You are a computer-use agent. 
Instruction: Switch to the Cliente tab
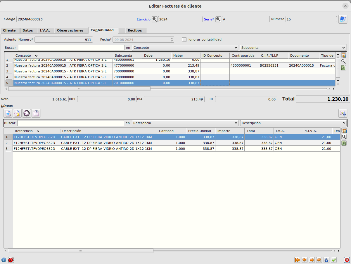tap(10, 30)
